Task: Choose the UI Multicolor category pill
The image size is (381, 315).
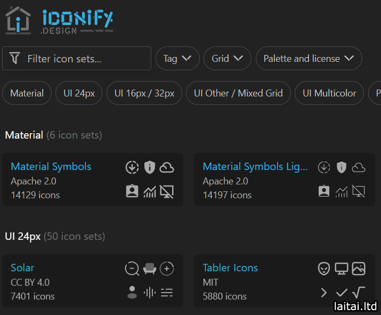Action: [x=329, y=93]
